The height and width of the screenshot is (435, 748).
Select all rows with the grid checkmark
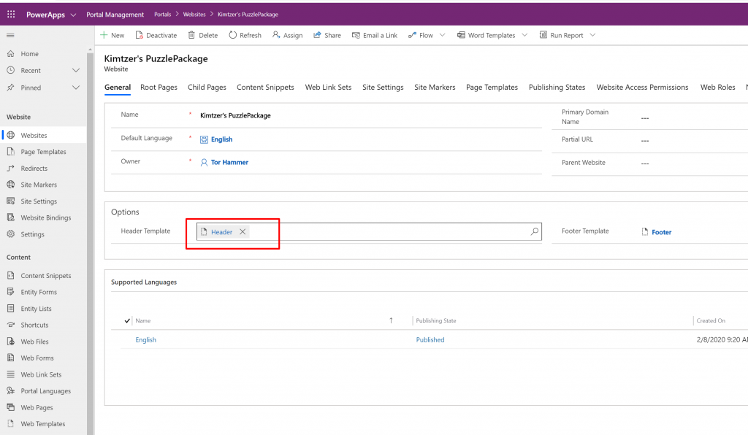tap(127, 320)
